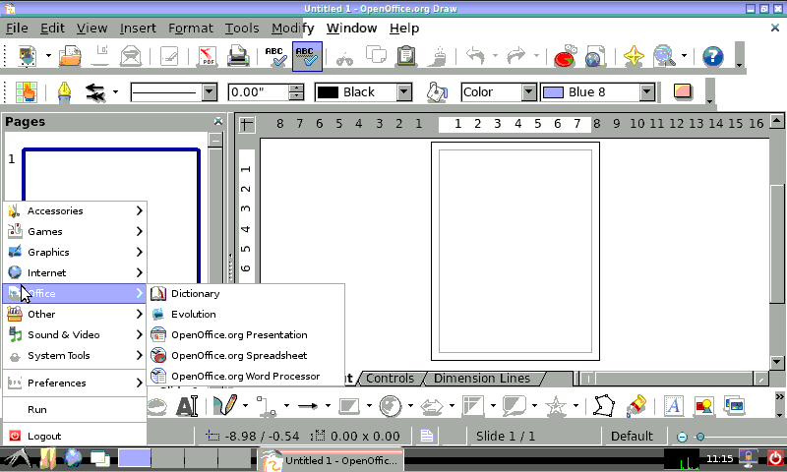The width and height of the screenshot is (787, 472).
Task: Click the Line style pen icon
Action: point(64,92)
